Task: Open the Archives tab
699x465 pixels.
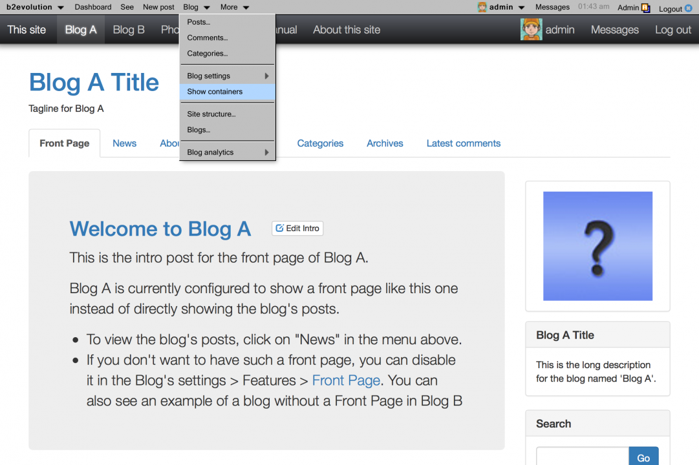Action: click(x=385, y=143)
